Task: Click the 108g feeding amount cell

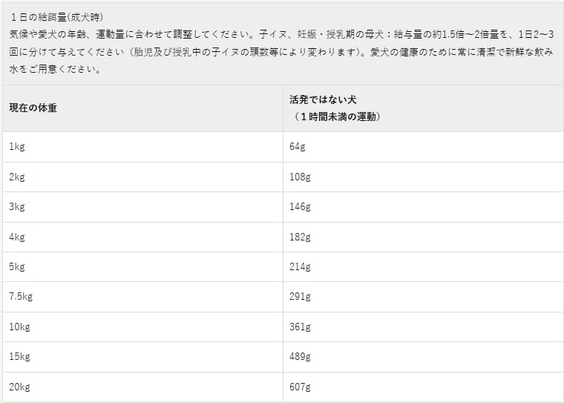Action: tap(300, 177)
